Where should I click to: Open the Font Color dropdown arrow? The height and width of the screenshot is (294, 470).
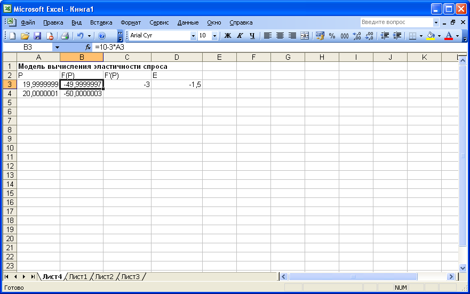tap(457, 36)
